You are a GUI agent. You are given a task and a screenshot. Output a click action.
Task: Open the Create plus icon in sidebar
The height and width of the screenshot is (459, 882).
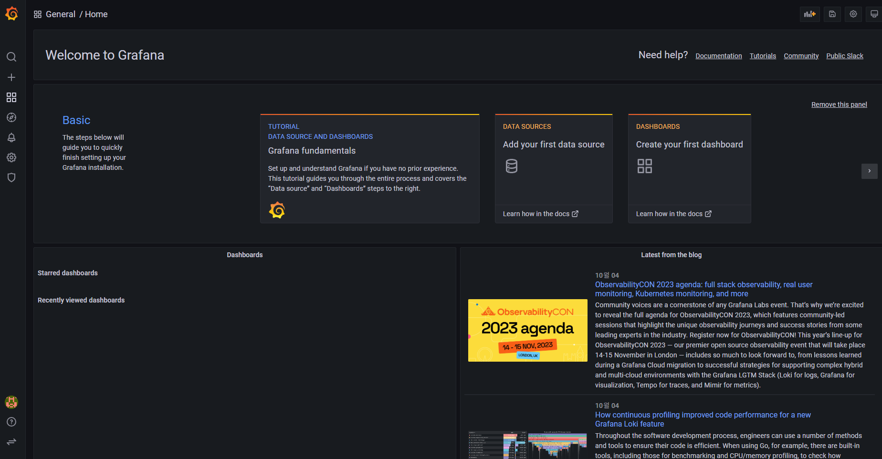pyautogui.click(x=11, y=77)
